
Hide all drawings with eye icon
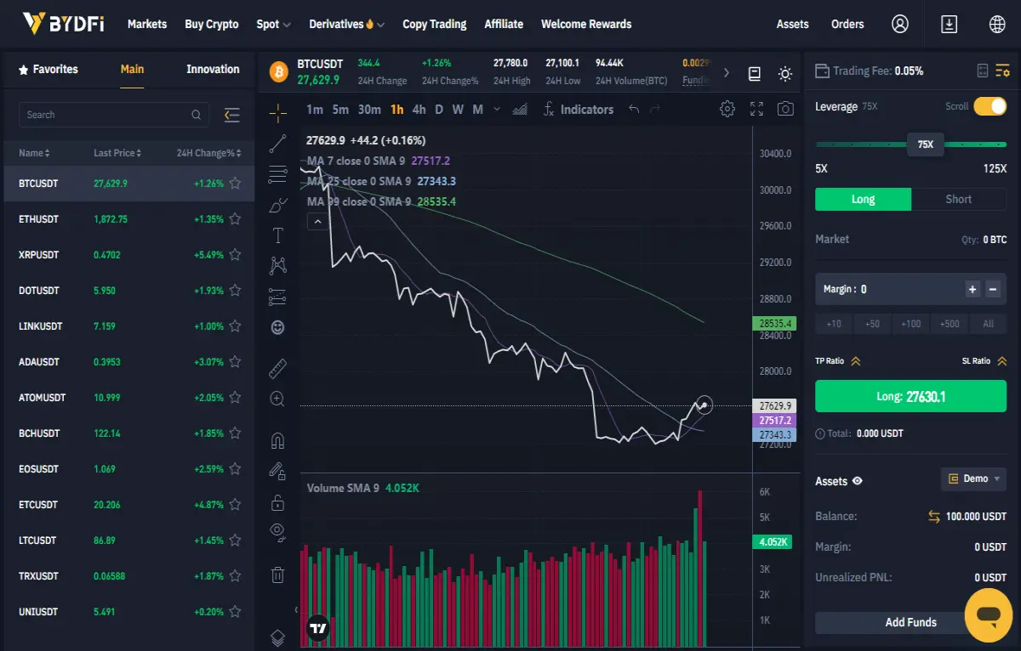tap(277, 533)
